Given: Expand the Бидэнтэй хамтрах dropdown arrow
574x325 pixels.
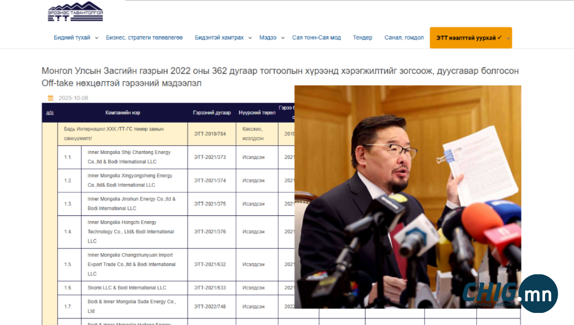Looking at the screenshot, I should (250, 38).
